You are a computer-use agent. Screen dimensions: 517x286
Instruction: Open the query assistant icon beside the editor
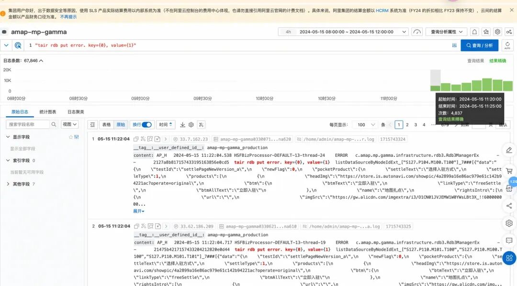pyautogui.click(x=18, y=45)
